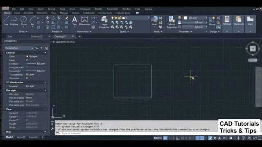Open the File menu

14,9
